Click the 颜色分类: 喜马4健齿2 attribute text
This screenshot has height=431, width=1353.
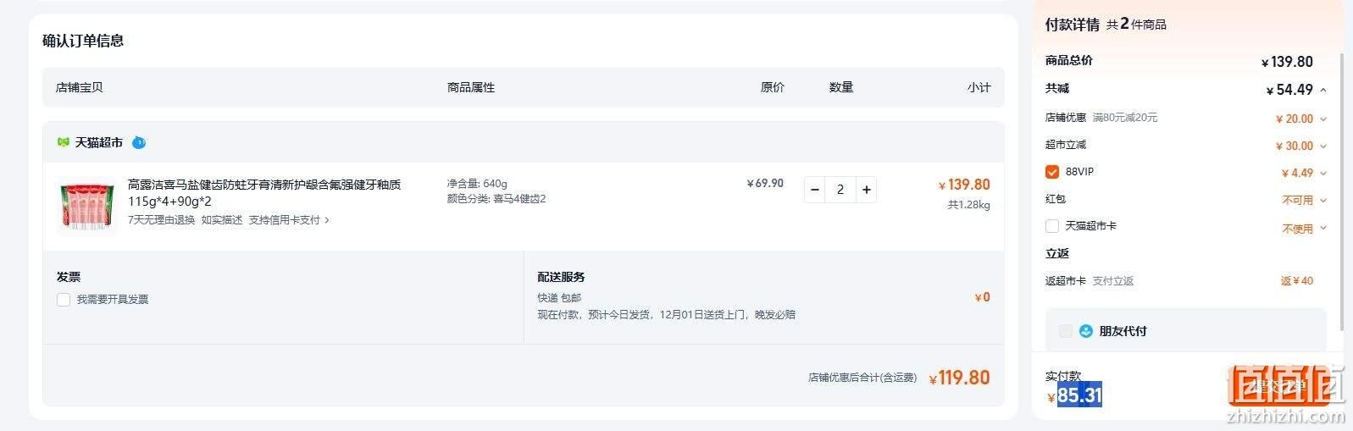click(x=496, y=199)
